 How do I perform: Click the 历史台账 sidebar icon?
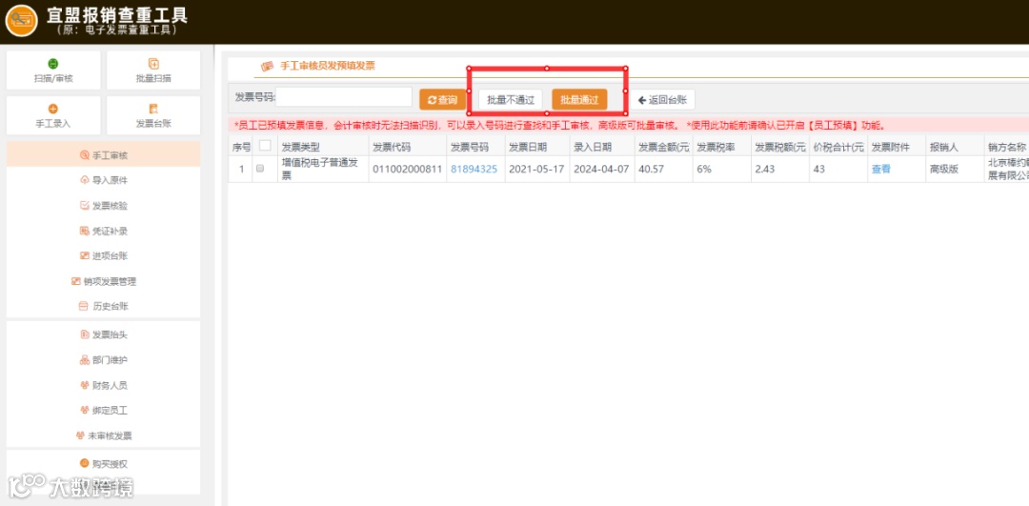tap(83, 307)
